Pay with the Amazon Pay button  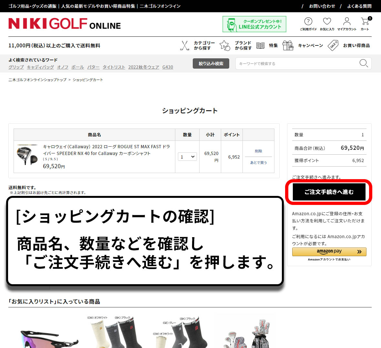click(x=329, y=252)
